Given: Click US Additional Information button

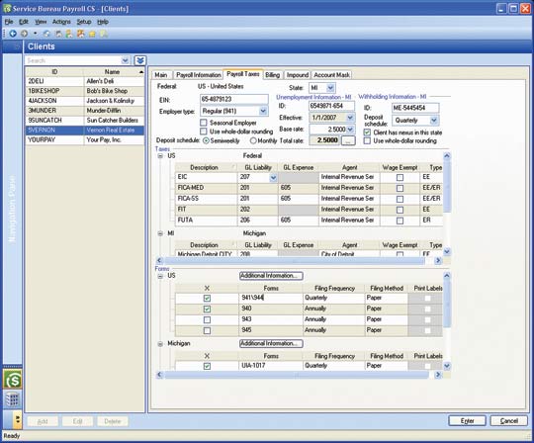Looking at the screenshot, I should click(x=271, y=276).
